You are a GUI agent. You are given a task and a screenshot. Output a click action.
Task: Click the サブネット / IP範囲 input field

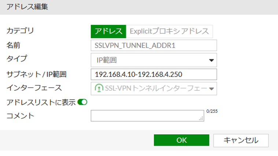point(154,74)
